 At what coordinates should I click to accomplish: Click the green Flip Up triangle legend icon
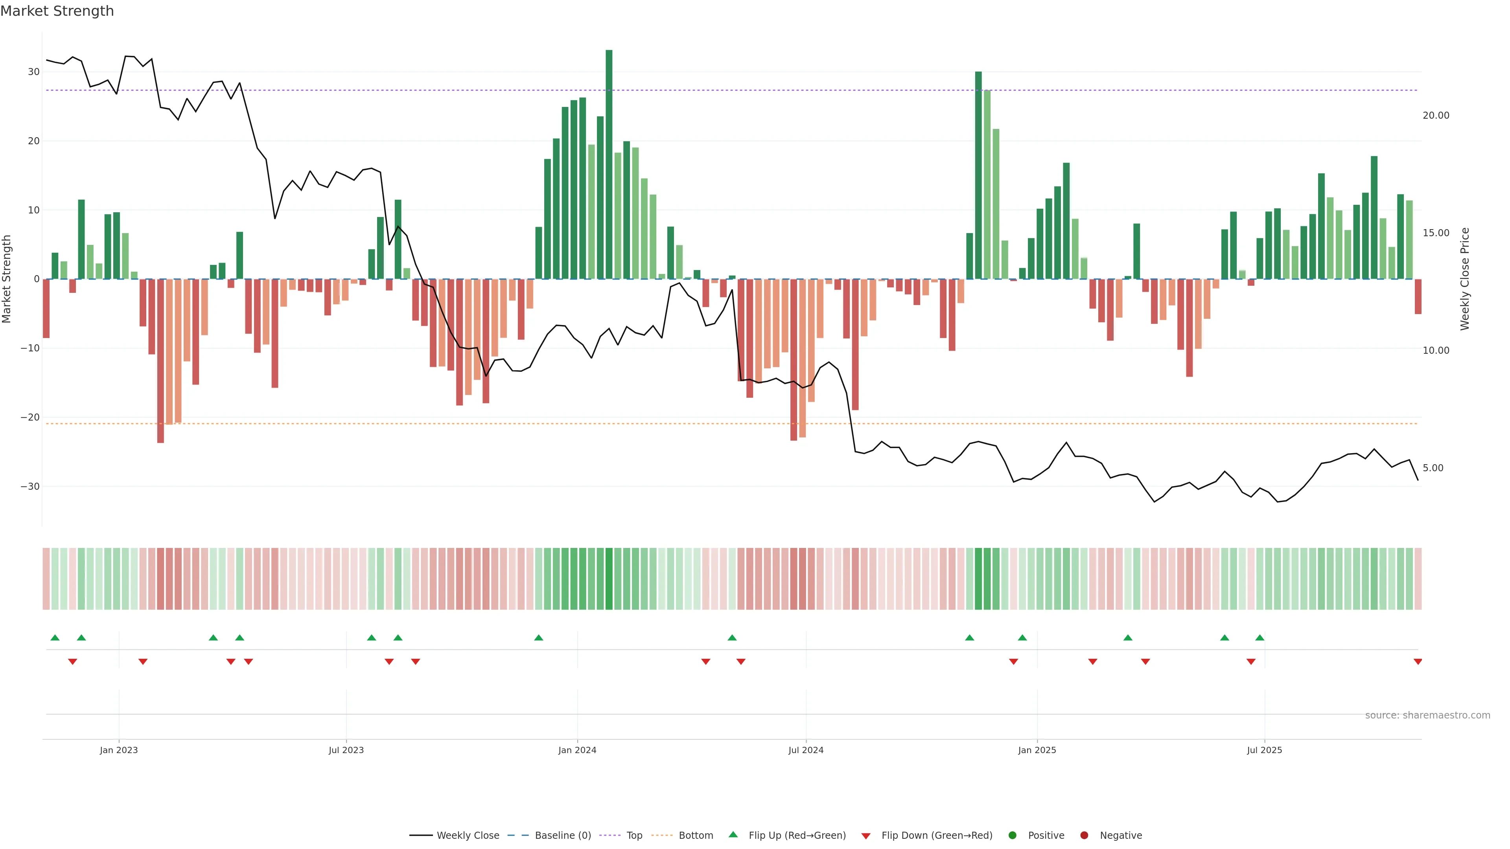tap(733, 834)
